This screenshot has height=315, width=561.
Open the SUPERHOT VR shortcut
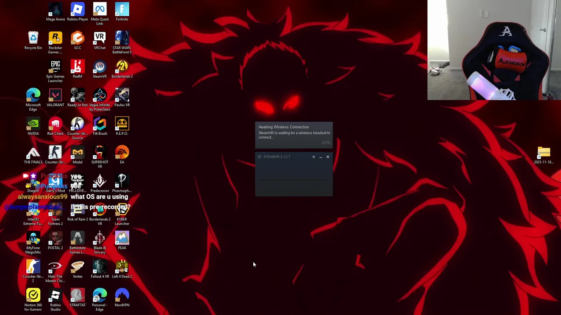99,157
